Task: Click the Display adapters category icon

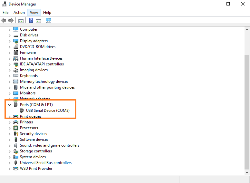Action: (x=16, y=41)
